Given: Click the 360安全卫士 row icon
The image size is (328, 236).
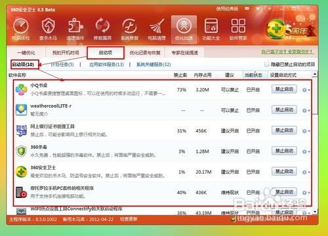Looking at the screenshot, I should [x=21, y=172].
